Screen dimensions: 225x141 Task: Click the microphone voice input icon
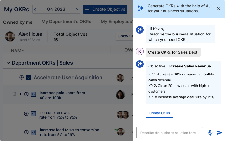coord(210,133)
